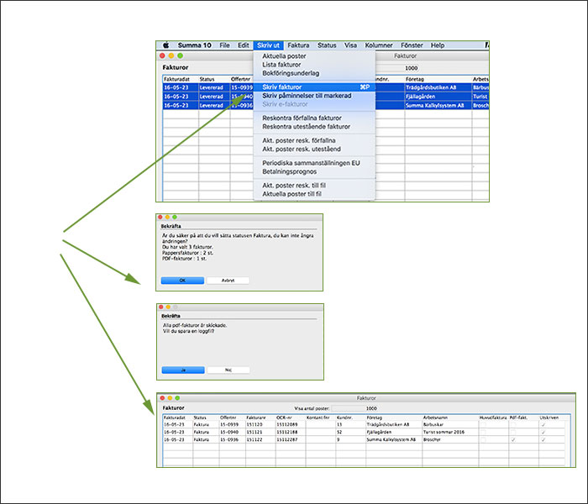Image resolution: width=588 pixels, height=504 pixels.
Task: Toggle Huvudfaktura checkbox for Trädgårdsbutiken AB row
Action: pyautogui.click(x=483, y=425)
